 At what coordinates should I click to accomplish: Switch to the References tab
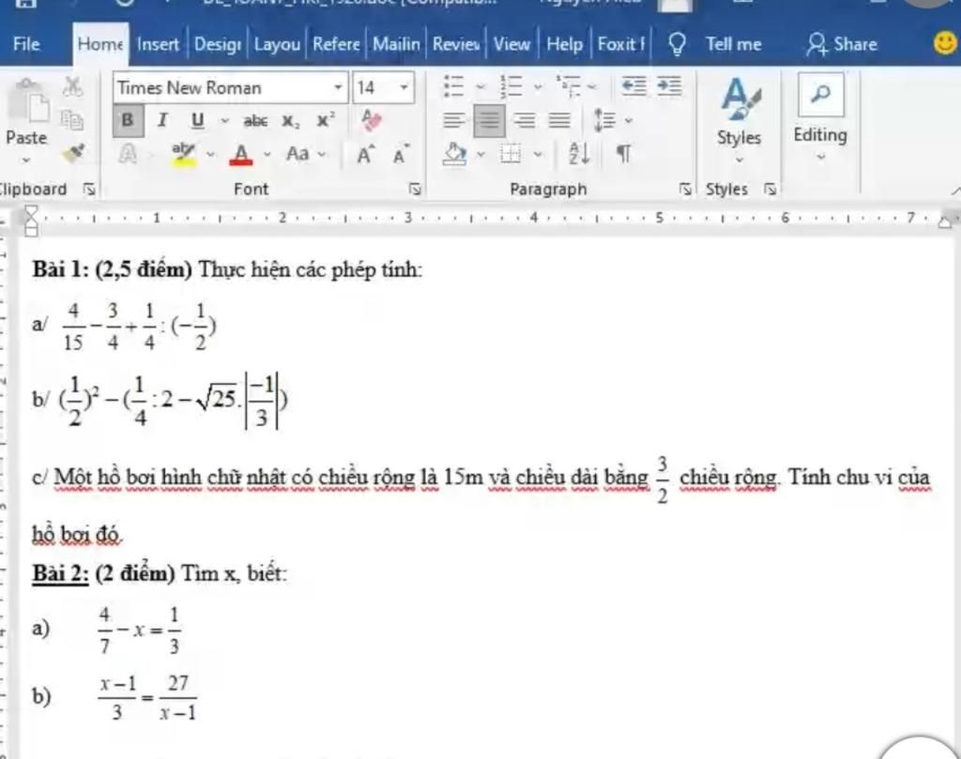coord(336,44)
